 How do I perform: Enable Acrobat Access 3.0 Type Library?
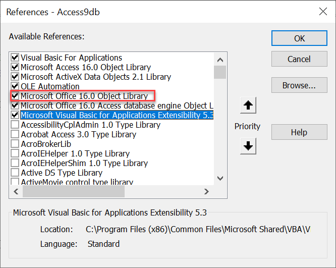15,134
